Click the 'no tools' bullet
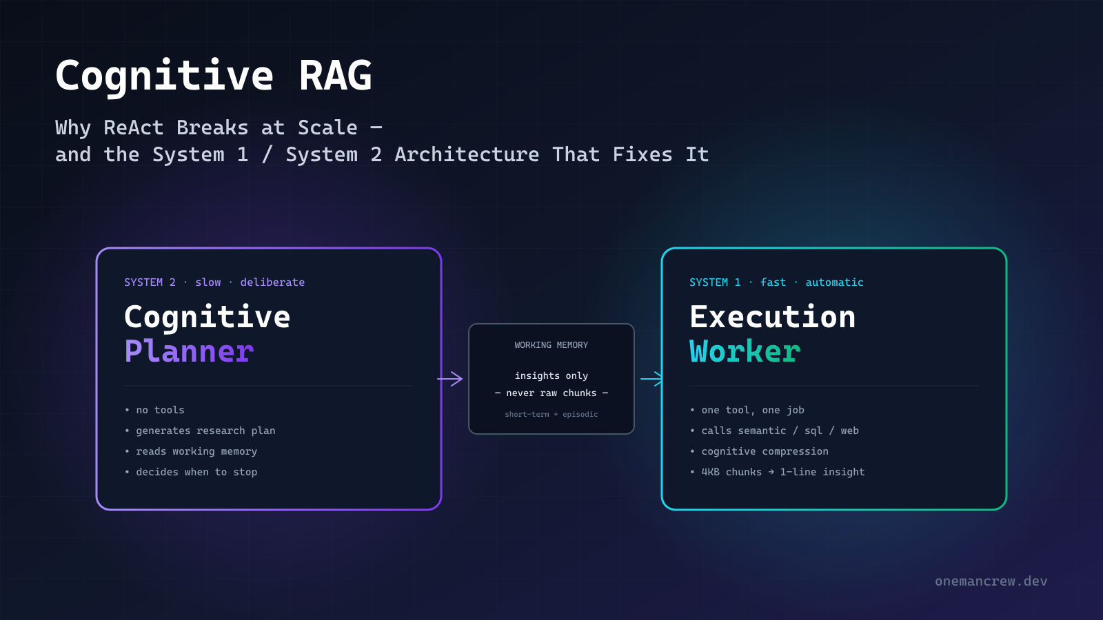 point(155,410)
